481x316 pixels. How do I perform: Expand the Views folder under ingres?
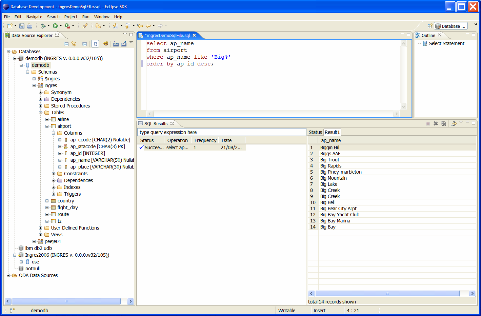tap(41, 234)
